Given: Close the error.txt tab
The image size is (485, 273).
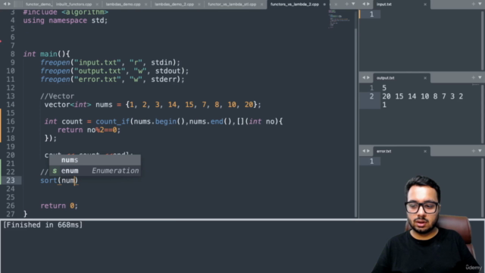Looking at the screenshot, I should 425,152.
